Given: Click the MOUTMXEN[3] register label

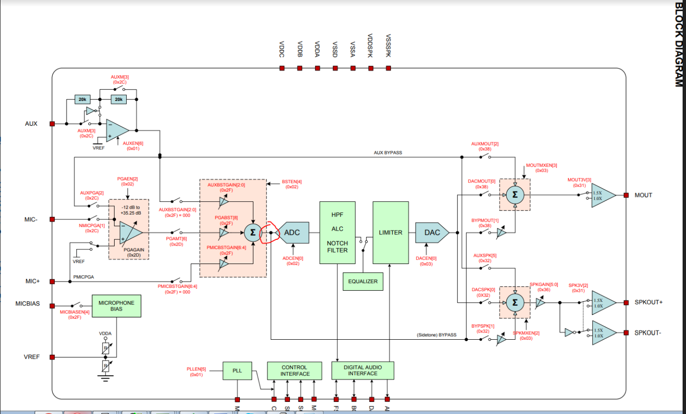Looking at the screenshot, I should pos(542,168).
